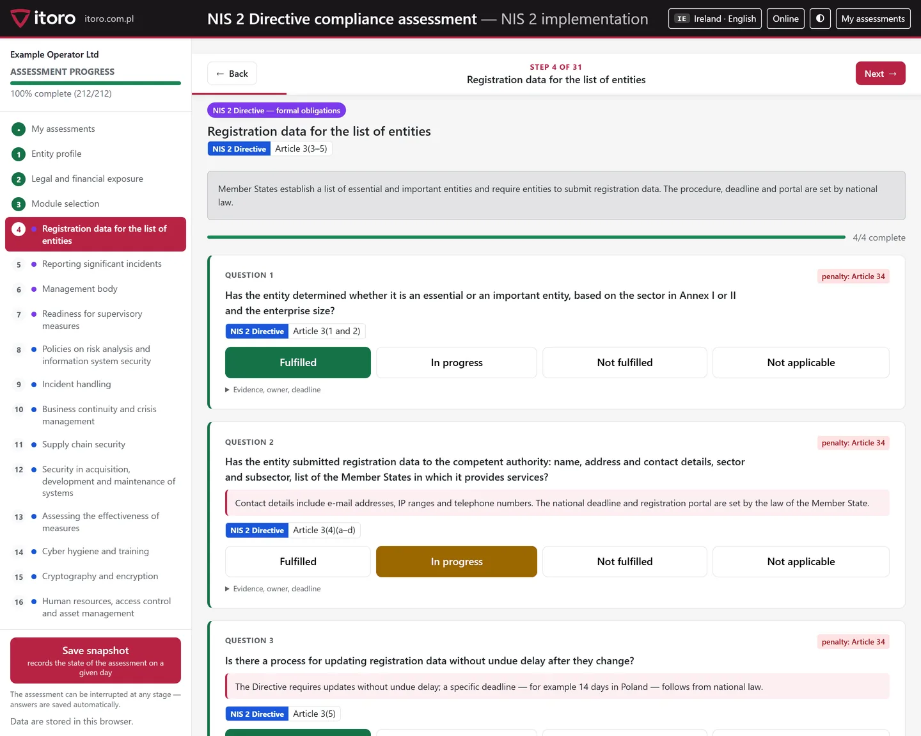Go to Cyber hygiene and training
Image resolution: width=921 pixels, height=736 pixels.
point(95,551)
